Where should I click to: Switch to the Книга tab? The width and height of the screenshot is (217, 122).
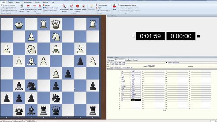pos(135,60)
